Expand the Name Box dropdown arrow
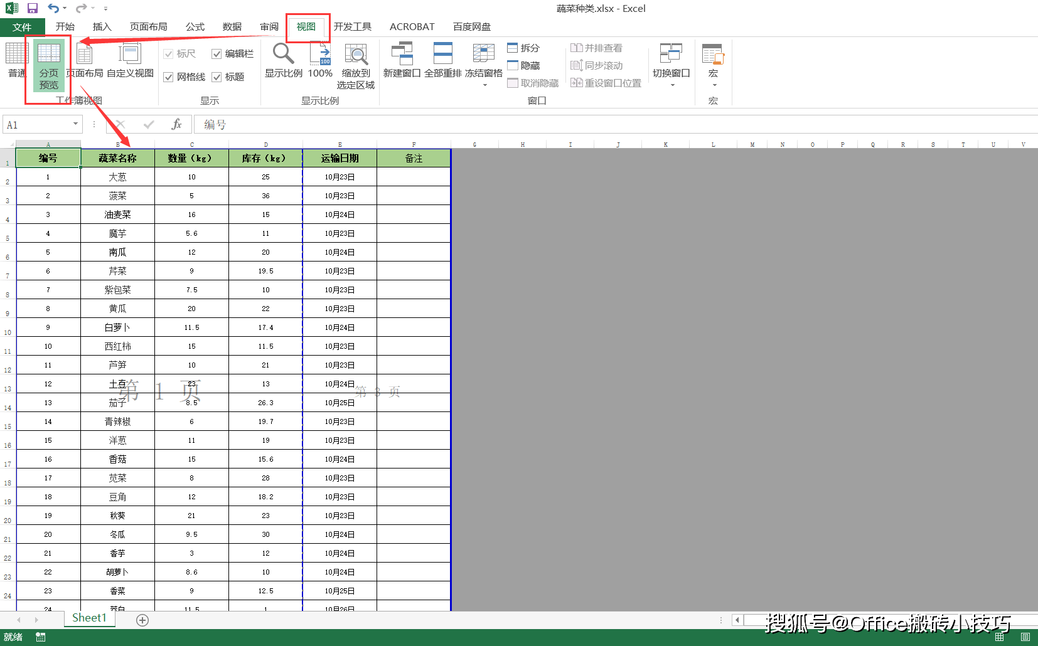This screenshot has width=1038, height=646. (75, 124)
